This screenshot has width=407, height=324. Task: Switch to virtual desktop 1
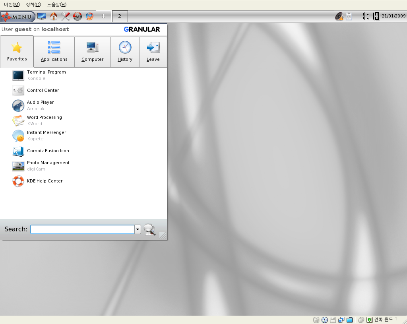[x=104, y=16]
